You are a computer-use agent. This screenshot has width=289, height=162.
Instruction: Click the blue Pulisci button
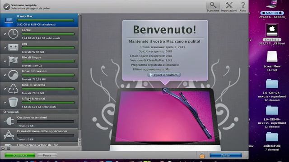(226, 155)
